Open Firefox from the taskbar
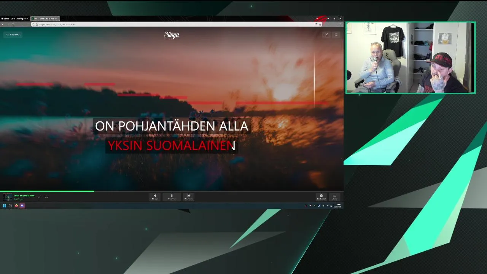 [x=16, y=205]
